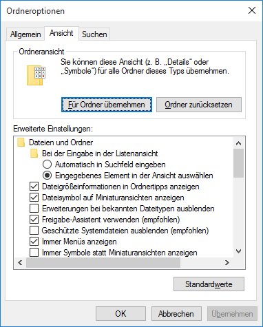Screen dimensions: 263x327
Task: Uncheck Dateigrößeinformationen in Ordnertipps anzeigen
Action: [x=34, y=187]
